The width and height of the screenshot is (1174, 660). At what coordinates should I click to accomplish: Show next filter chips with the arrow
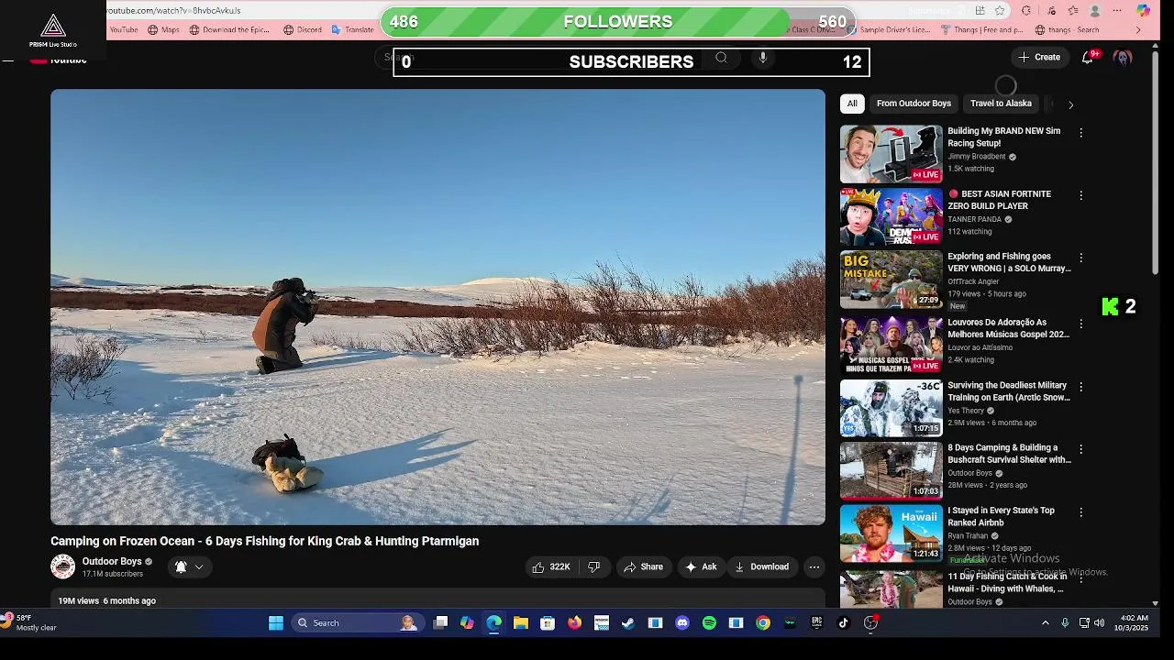tap(1070, 104)
